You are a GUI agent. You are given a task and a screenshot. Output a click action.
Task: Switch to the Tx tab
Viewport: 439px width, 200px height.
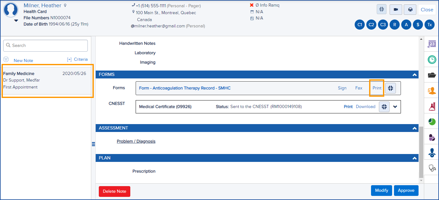coord(430,24)
